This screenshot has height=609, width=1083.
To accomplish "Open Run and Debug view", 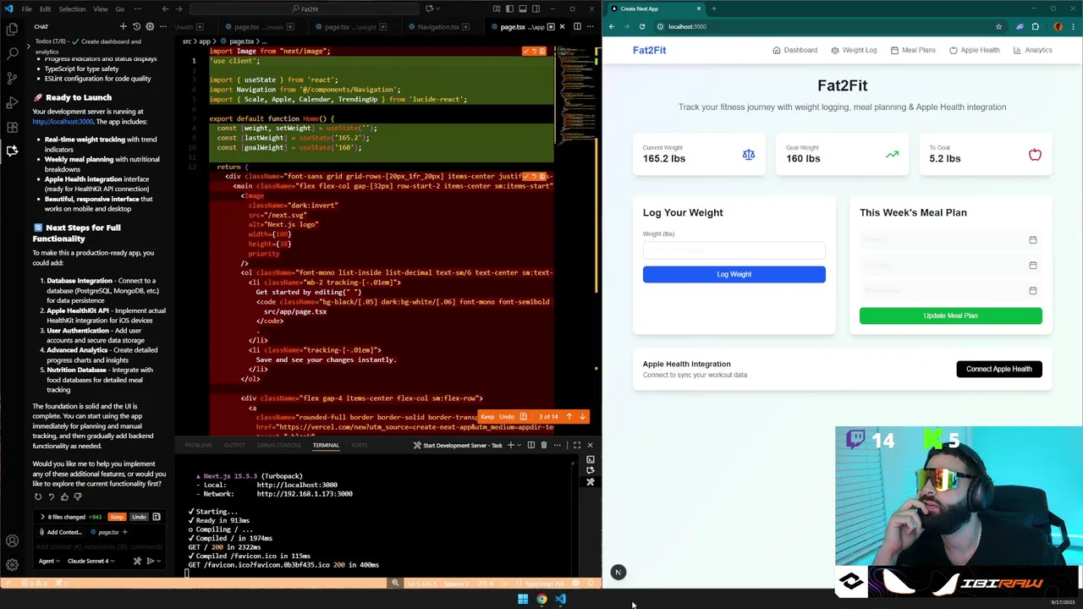I will pos(12,102).
